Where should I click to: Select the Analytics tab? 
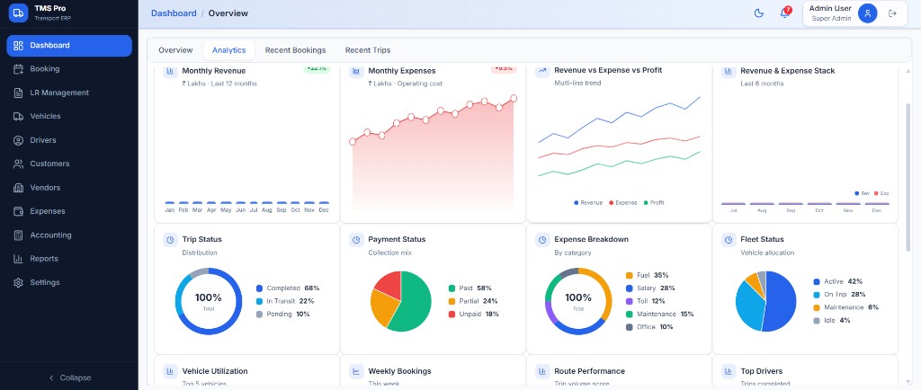(x=229, y=50)
